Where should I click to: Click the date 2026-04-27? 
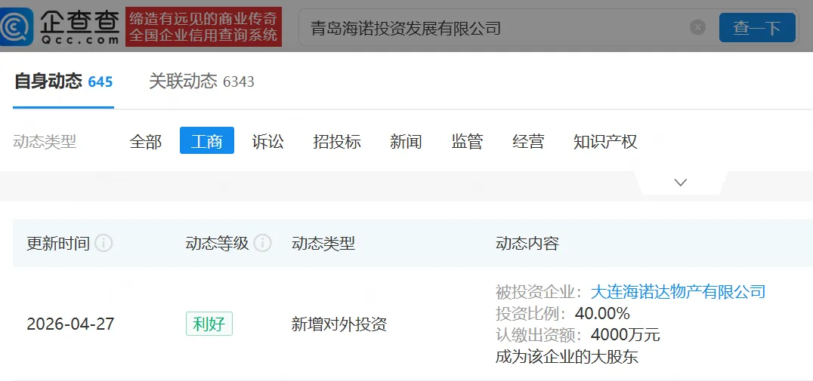70,324
